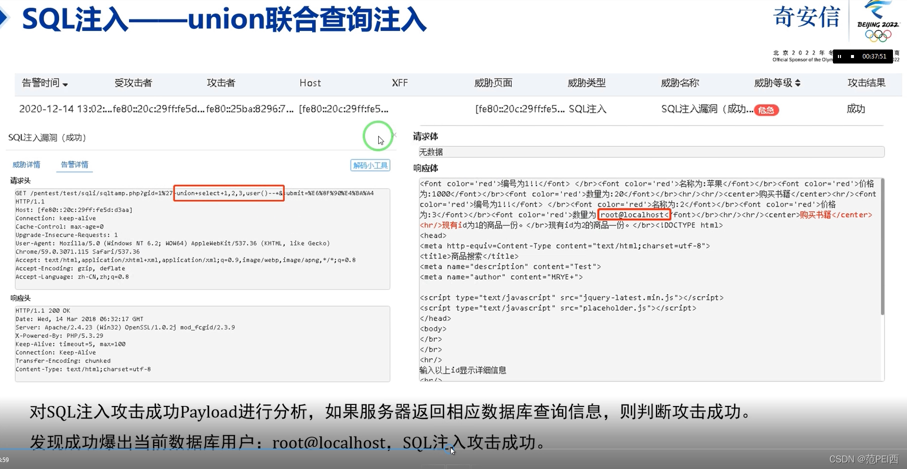Click the SQL注入 threat type cell
The image size is (907, 469).
587,109
